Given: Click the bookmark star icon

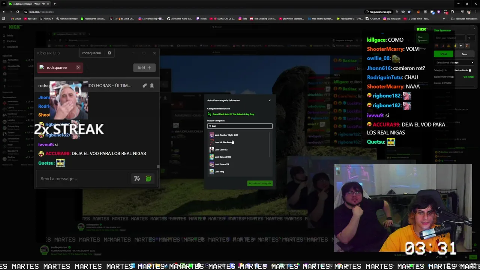Looking at the screenshot, I should 409,12.
